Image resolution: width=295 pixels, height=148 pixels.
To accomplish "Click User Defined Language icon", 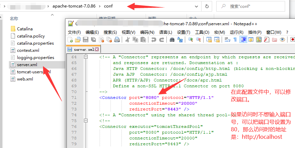I will pos(251,40).
